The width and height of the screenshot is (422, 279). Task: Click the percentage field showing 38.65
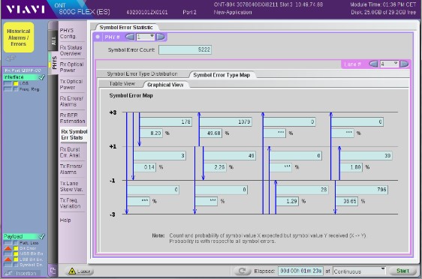pos(347,201)
